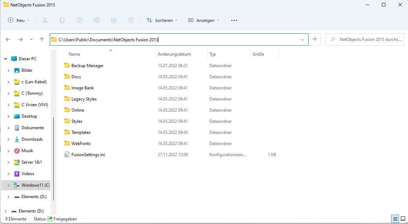Open the three-dots more options menu
This screenshot has height=224, width=408.
[x=234, y=20]
